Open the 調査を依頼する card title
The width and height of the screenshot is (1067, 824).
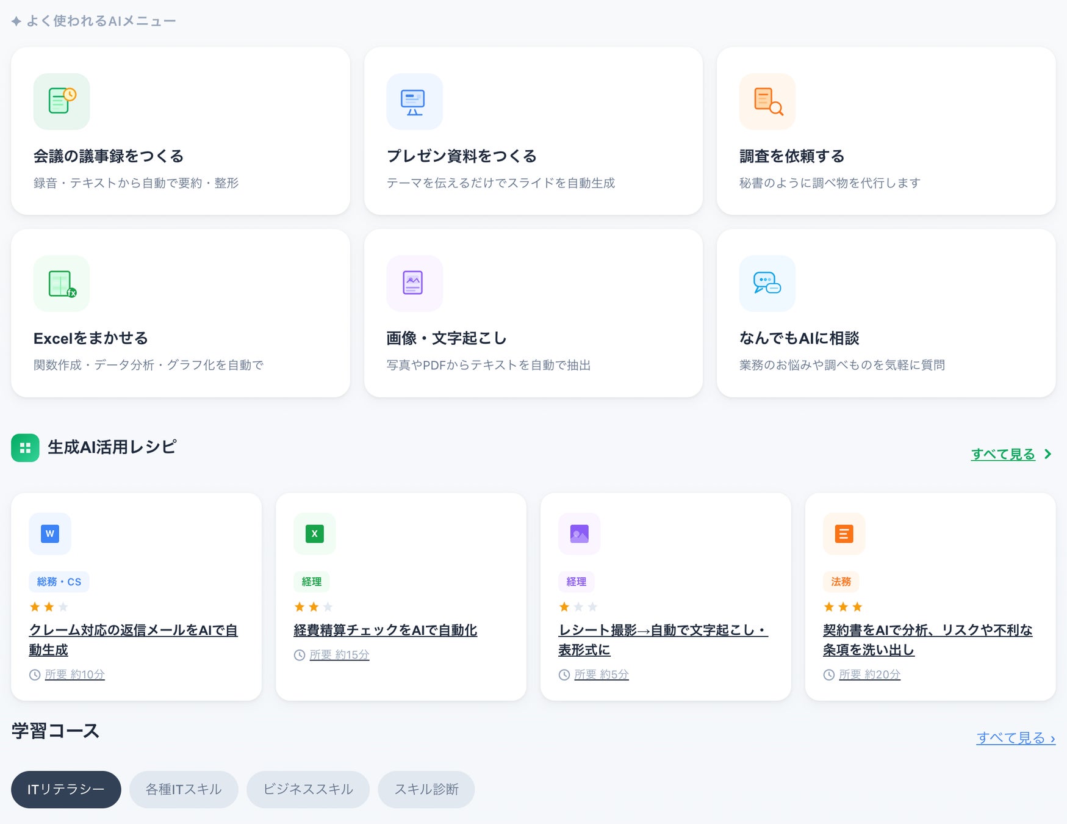point(792,156)
